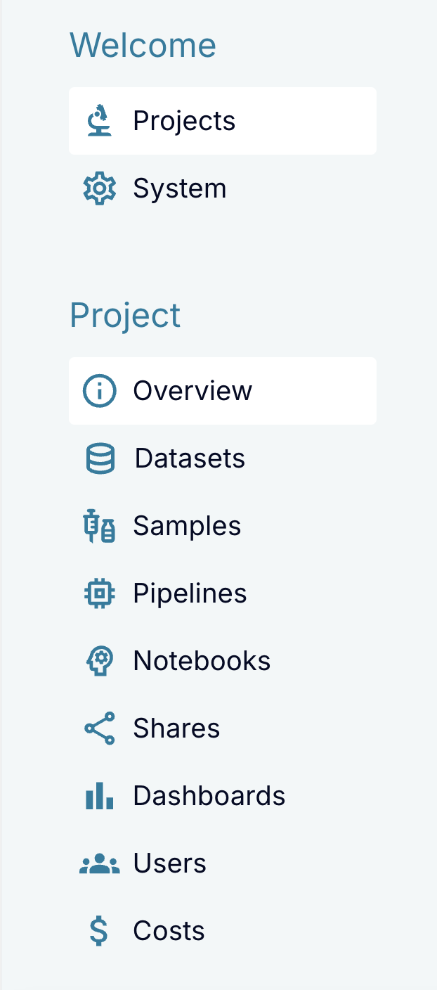Image resolution: width=437 pixels, height=990 pixels.
Task: Open the System settings entry
Action: point(223,188)
